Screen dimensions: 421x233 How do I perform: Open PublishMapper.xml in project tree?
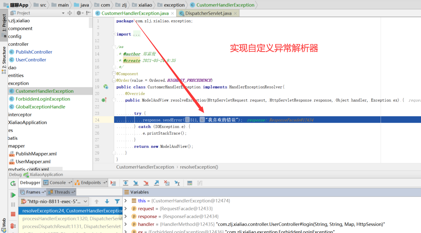click(36, 153)
